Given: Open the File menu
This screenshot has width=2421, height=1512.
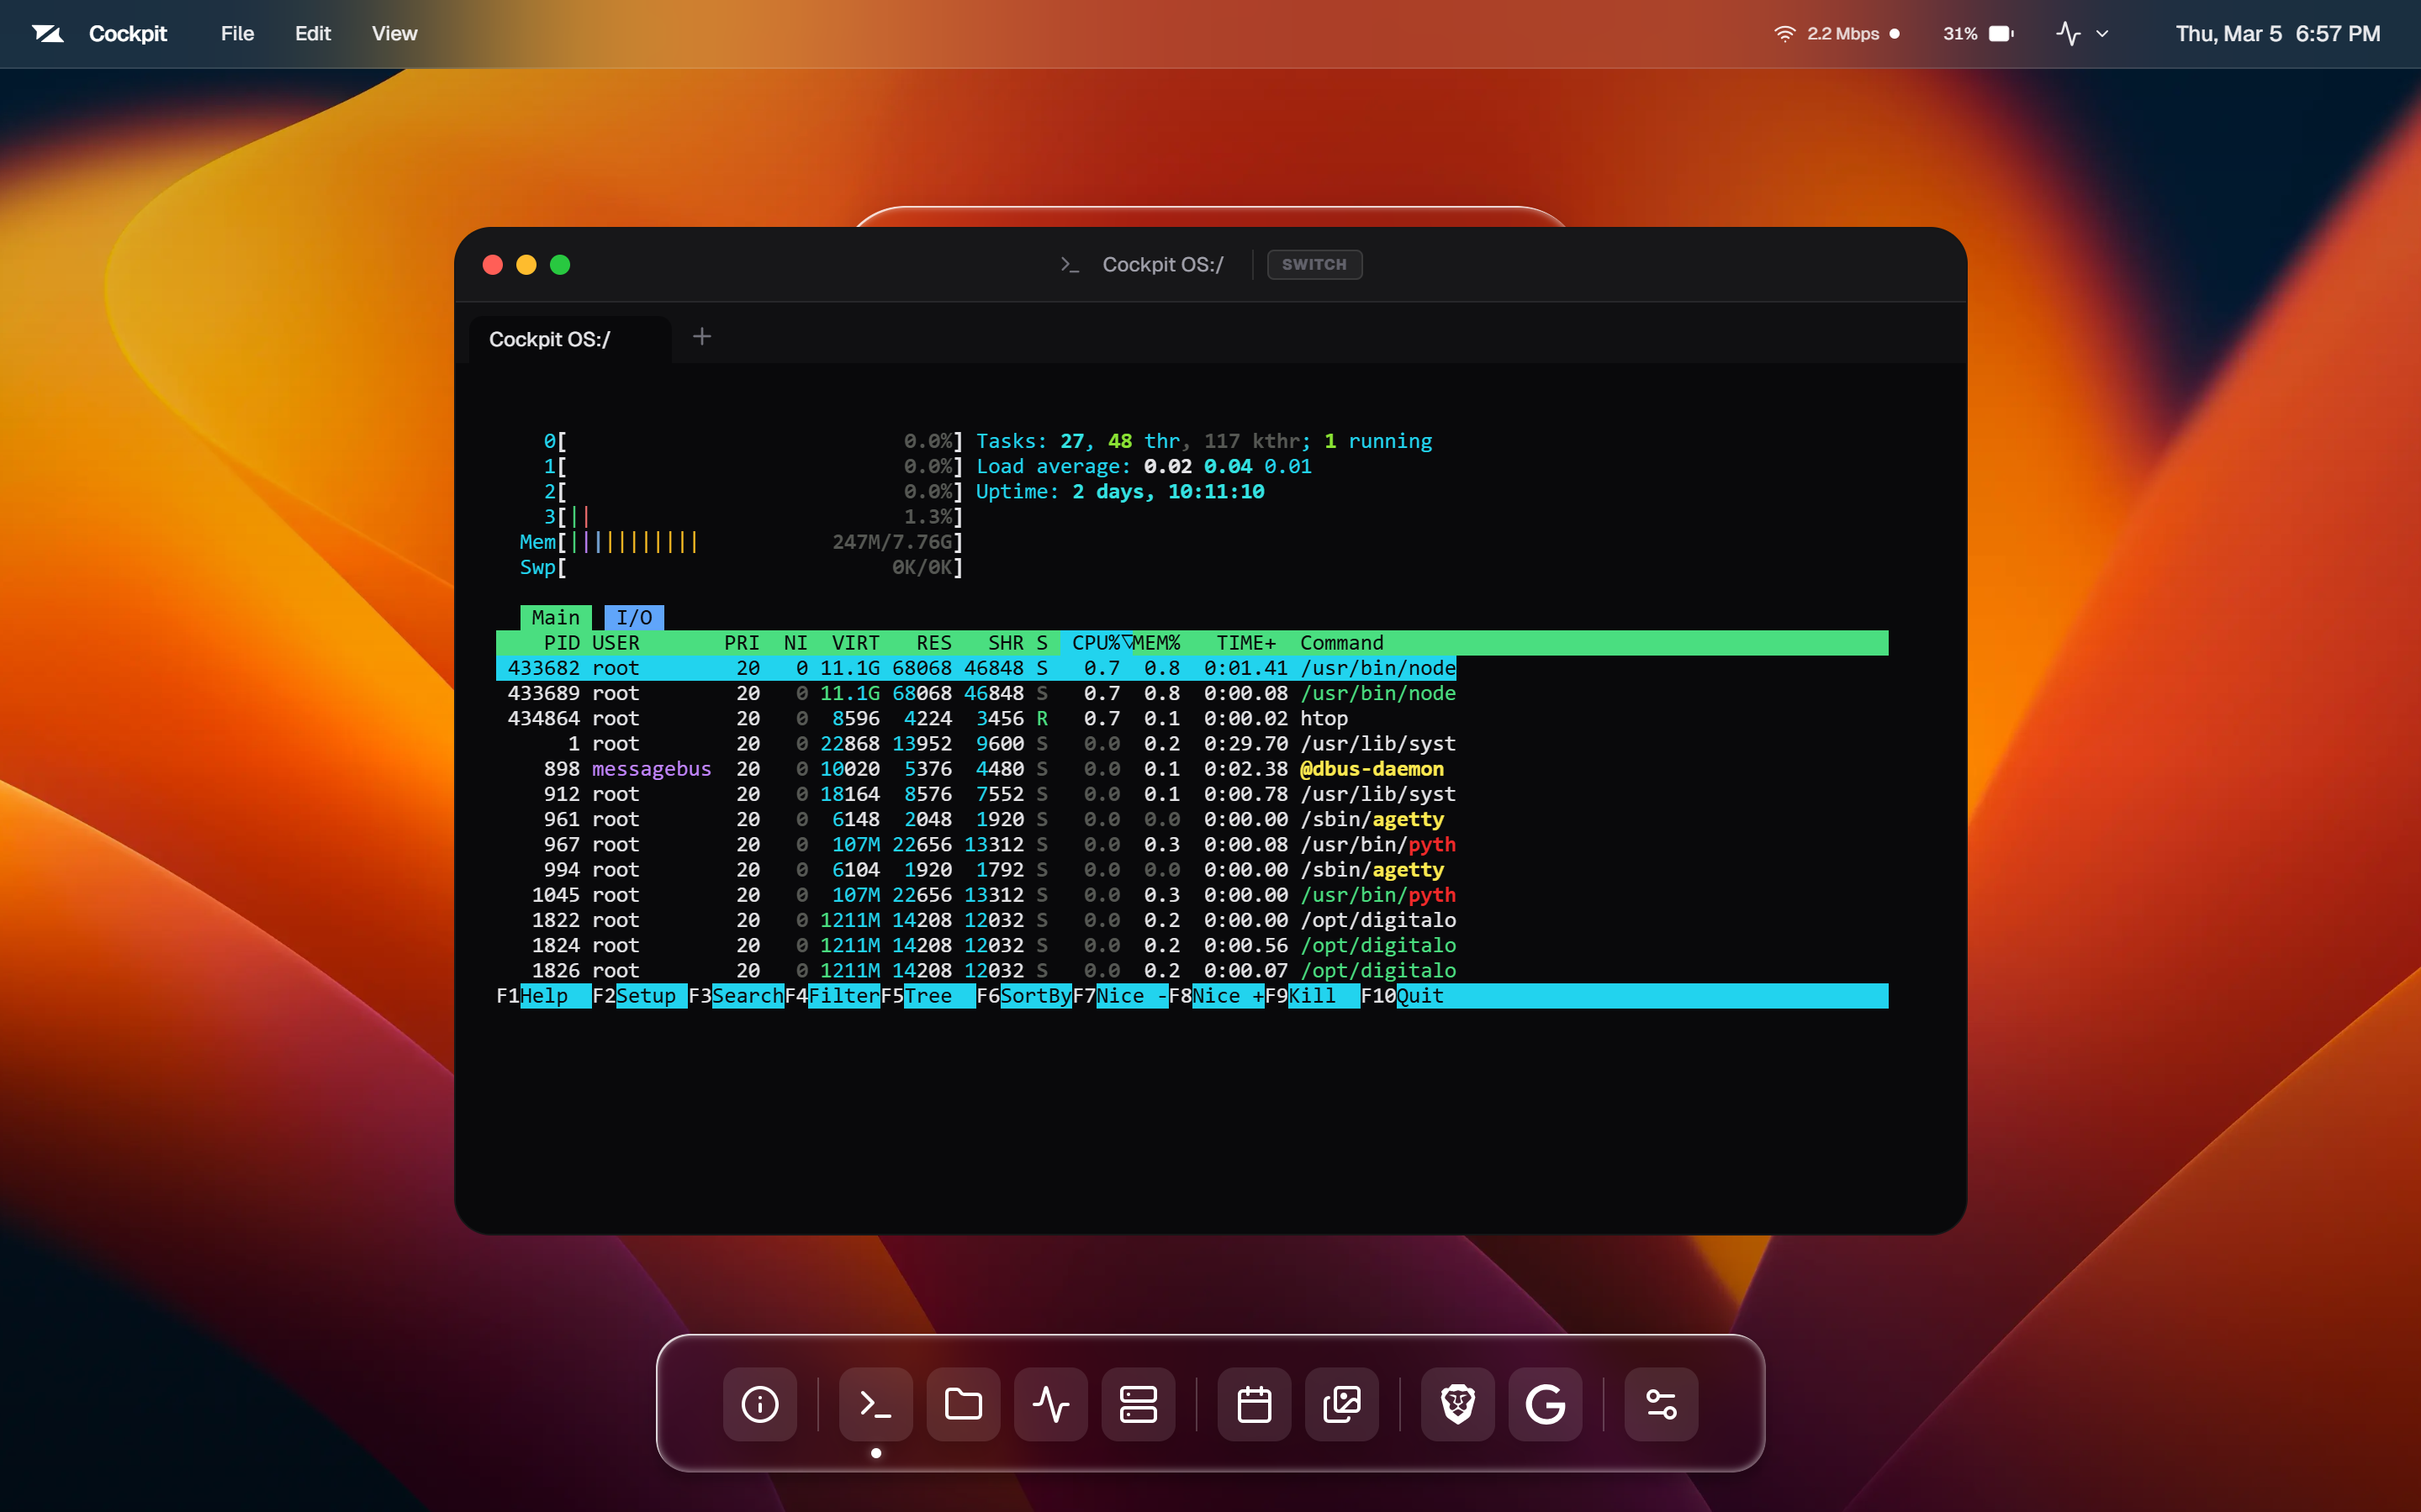Looking at the screenshot, I should [x=237, y=34].
